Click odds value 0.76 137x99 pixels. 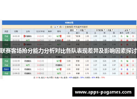tap(87, 73)
